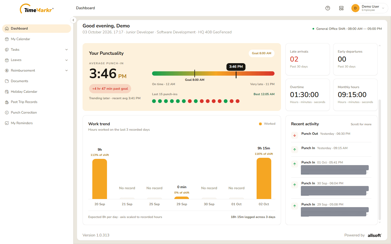
Task: Click the My Reminders icon
Action: [x=7, y=123]
